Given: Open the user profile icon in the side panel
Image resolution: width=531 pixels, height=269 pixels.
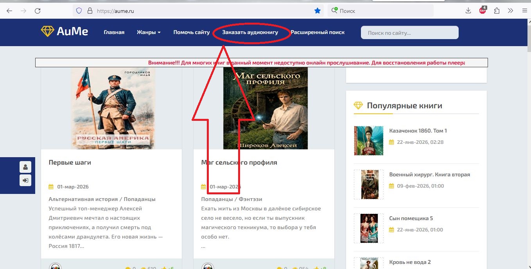Looking at the screenshot, I should coord(25,167).
